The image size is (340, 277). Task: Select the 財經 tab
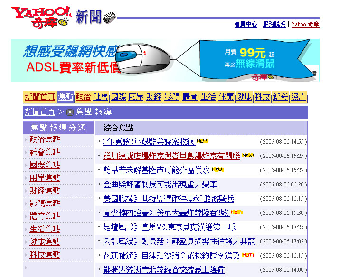click(154, 97)
